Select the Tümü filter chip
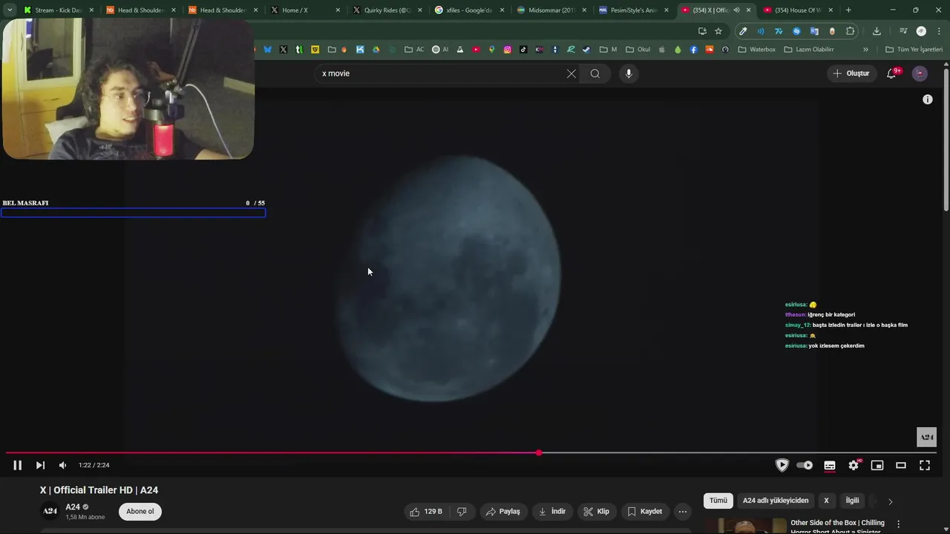 click(x=718, y=501)
